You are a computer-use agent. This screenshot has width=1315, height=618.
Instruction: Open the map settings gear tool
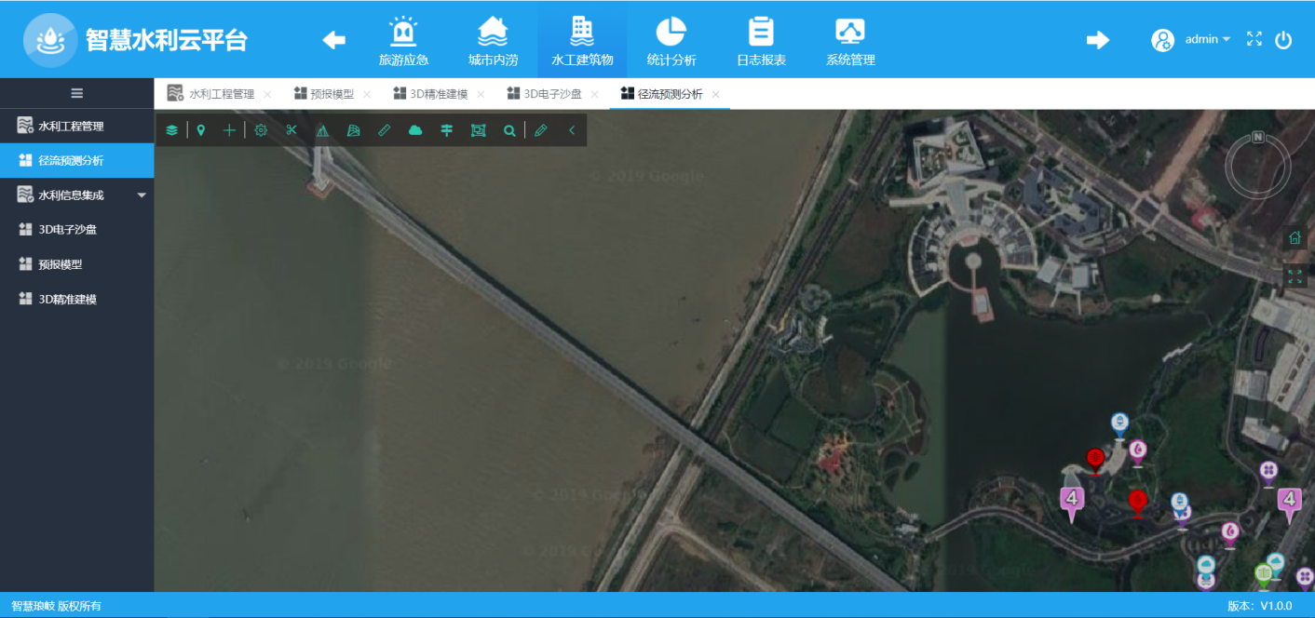[261, 130]
